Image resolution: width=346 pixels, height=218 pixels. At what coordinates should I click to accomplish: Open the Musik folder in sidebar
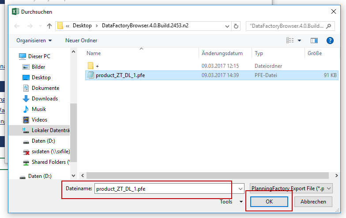pyautogui.click(x=39, y=109)
